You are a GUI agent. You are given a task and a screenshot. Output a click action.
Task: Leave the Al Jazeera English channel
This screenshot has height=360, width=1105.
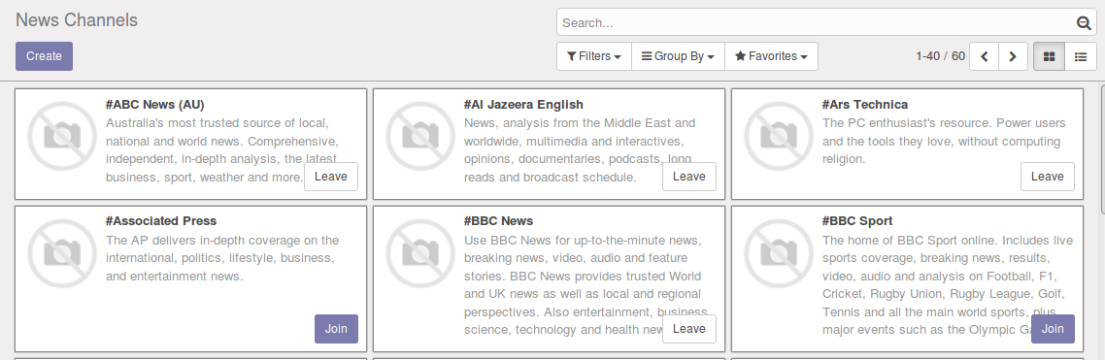[689, 177]
